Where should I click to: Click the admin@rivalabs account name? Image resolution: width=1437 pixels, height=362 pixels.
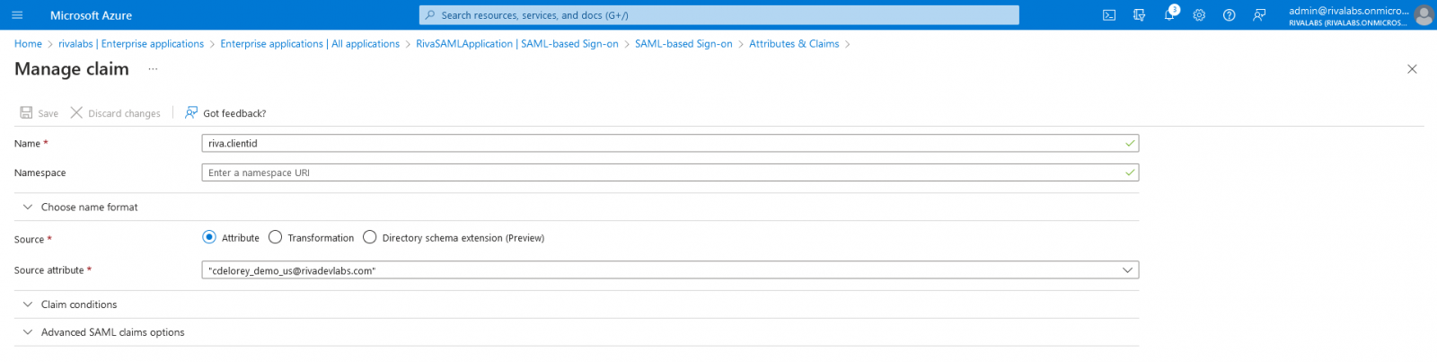pyautogui.click(x=1348, y=11)
